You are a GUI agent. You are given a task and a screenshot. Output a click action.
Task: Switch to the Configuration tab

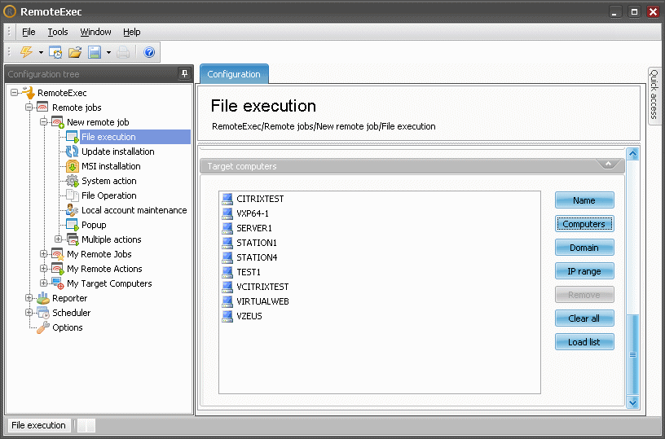tap(234, 74)
